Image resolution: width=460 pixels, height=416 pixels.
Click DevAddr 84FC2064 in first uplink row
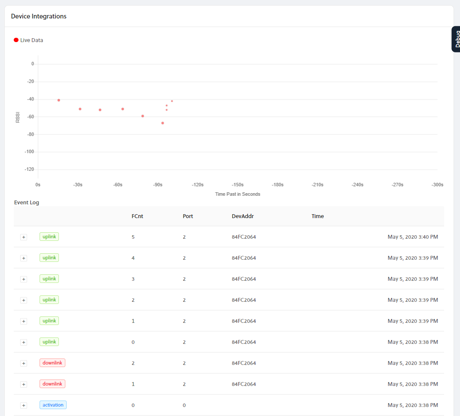click(244, 237)
